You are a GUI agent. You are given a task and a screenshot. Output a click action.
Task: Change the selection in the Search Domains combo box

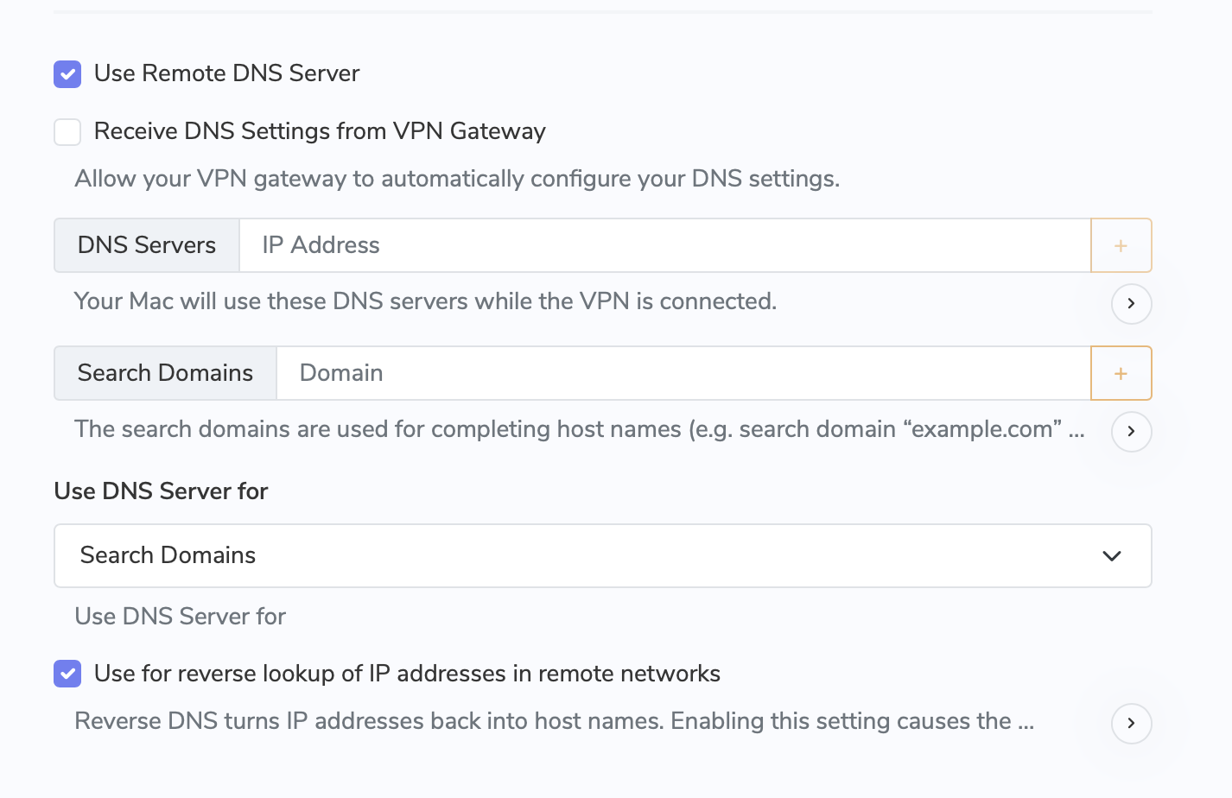tap(603, 556)
